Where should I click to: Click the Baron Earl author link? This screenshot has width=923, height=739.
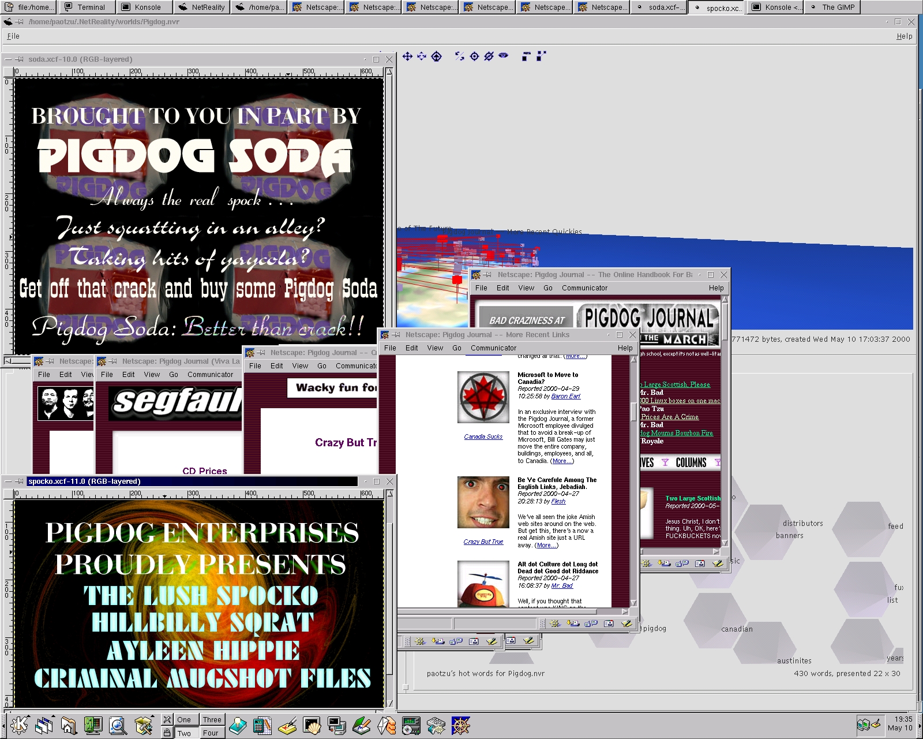(x=565, y=396)
